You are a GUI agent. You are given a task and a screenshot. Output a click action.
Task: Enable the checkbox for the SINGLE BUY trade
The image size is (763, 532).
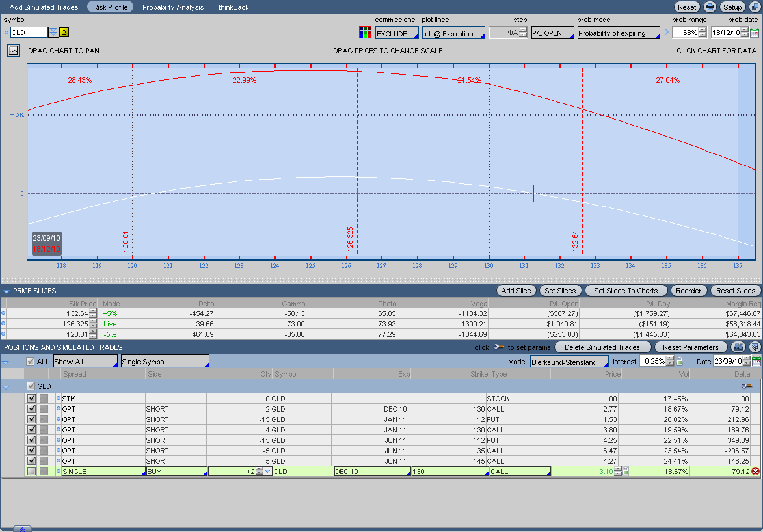pyautogui.click(x=31, y=472)
